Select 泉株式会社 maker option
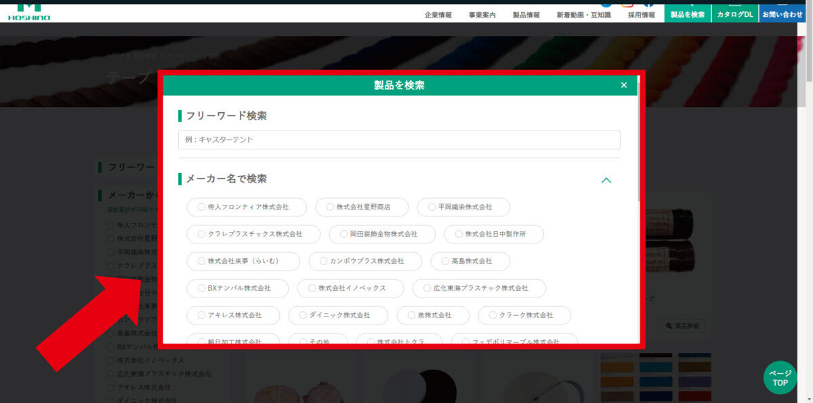Screen dimensions: 813x403 pyautogui.click(x=433, y=315)
